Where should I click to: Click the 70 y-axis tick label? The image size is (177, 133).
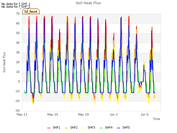[18, 14]
